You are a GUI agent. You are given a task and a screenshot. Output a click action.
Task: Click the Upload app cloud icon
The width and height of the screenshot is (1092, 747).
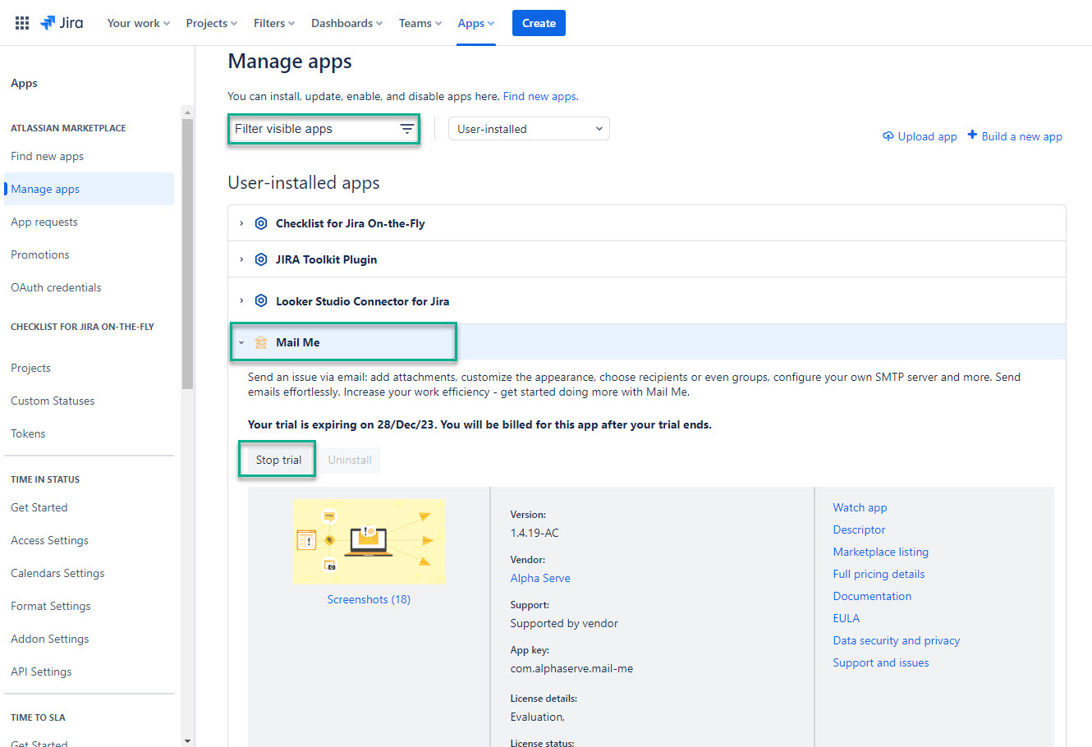(888, 136)
